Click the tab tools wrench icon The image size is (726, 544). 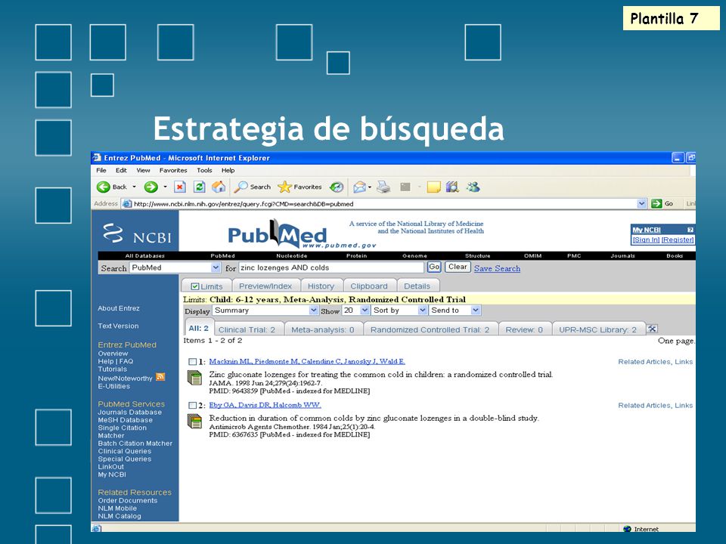653,329
